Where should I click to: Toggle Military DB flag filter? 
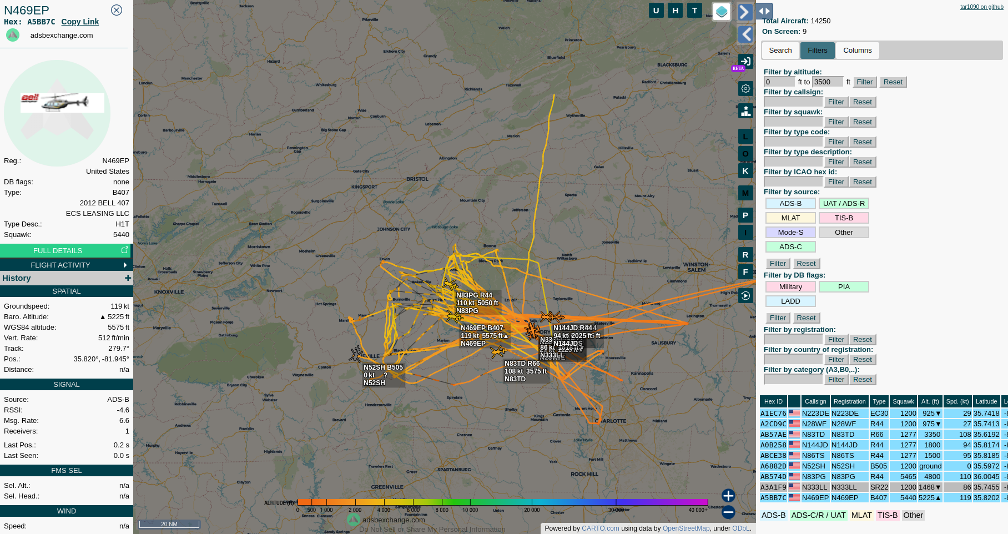(790, 287)
